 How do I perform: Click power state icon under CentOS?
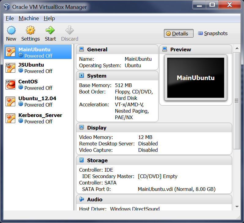click(20, 87)
